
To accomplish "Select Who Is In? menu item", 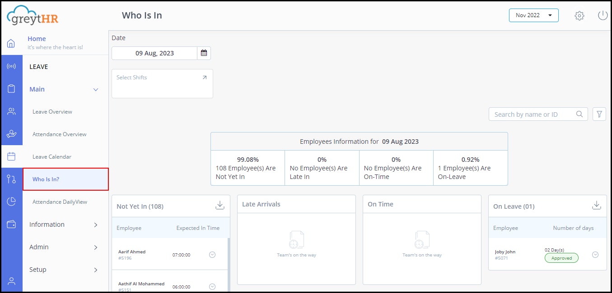I will tap(65, 179).
